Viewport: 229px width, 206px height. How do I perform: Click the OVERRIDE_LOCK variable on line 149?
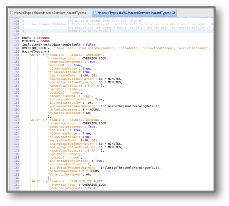coord(34,48)
